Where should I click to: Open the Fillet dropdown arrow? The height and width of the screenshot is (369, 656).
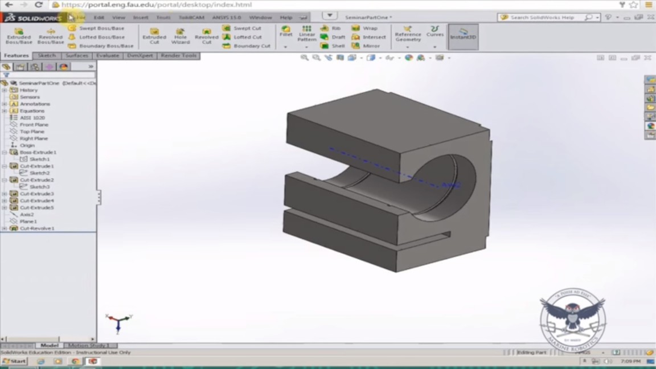coord(286,47)
